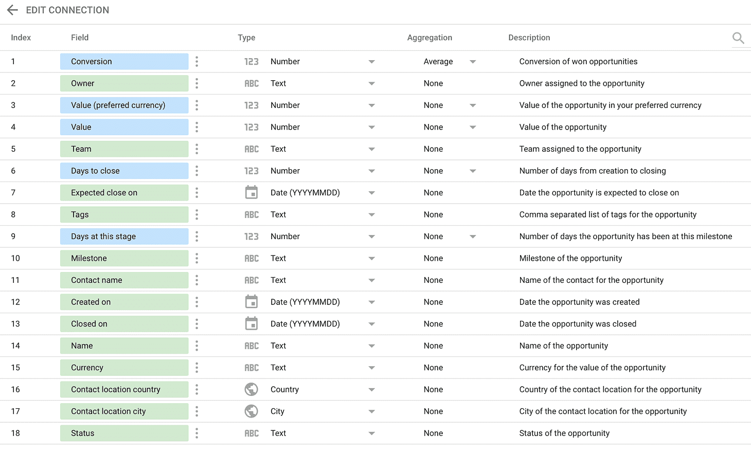751x453 pixels.
Task: Open the three-dot menu for Currency field
Action: click(x=197, y=368)
